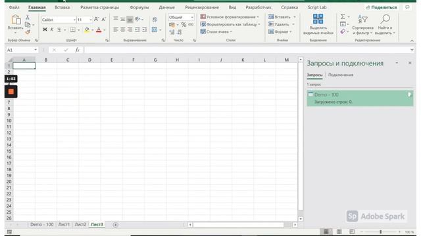This screenshot has width=421, height=236.
Task: Switch to Рецензирование ribbon tab
Action: click(x=202, y=7)
